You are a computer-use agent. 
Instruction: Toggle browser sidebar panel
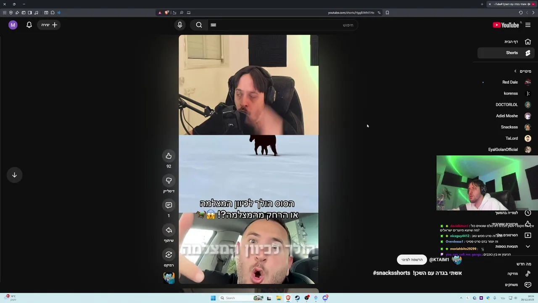pyautogui.click(x=30, y=13)
